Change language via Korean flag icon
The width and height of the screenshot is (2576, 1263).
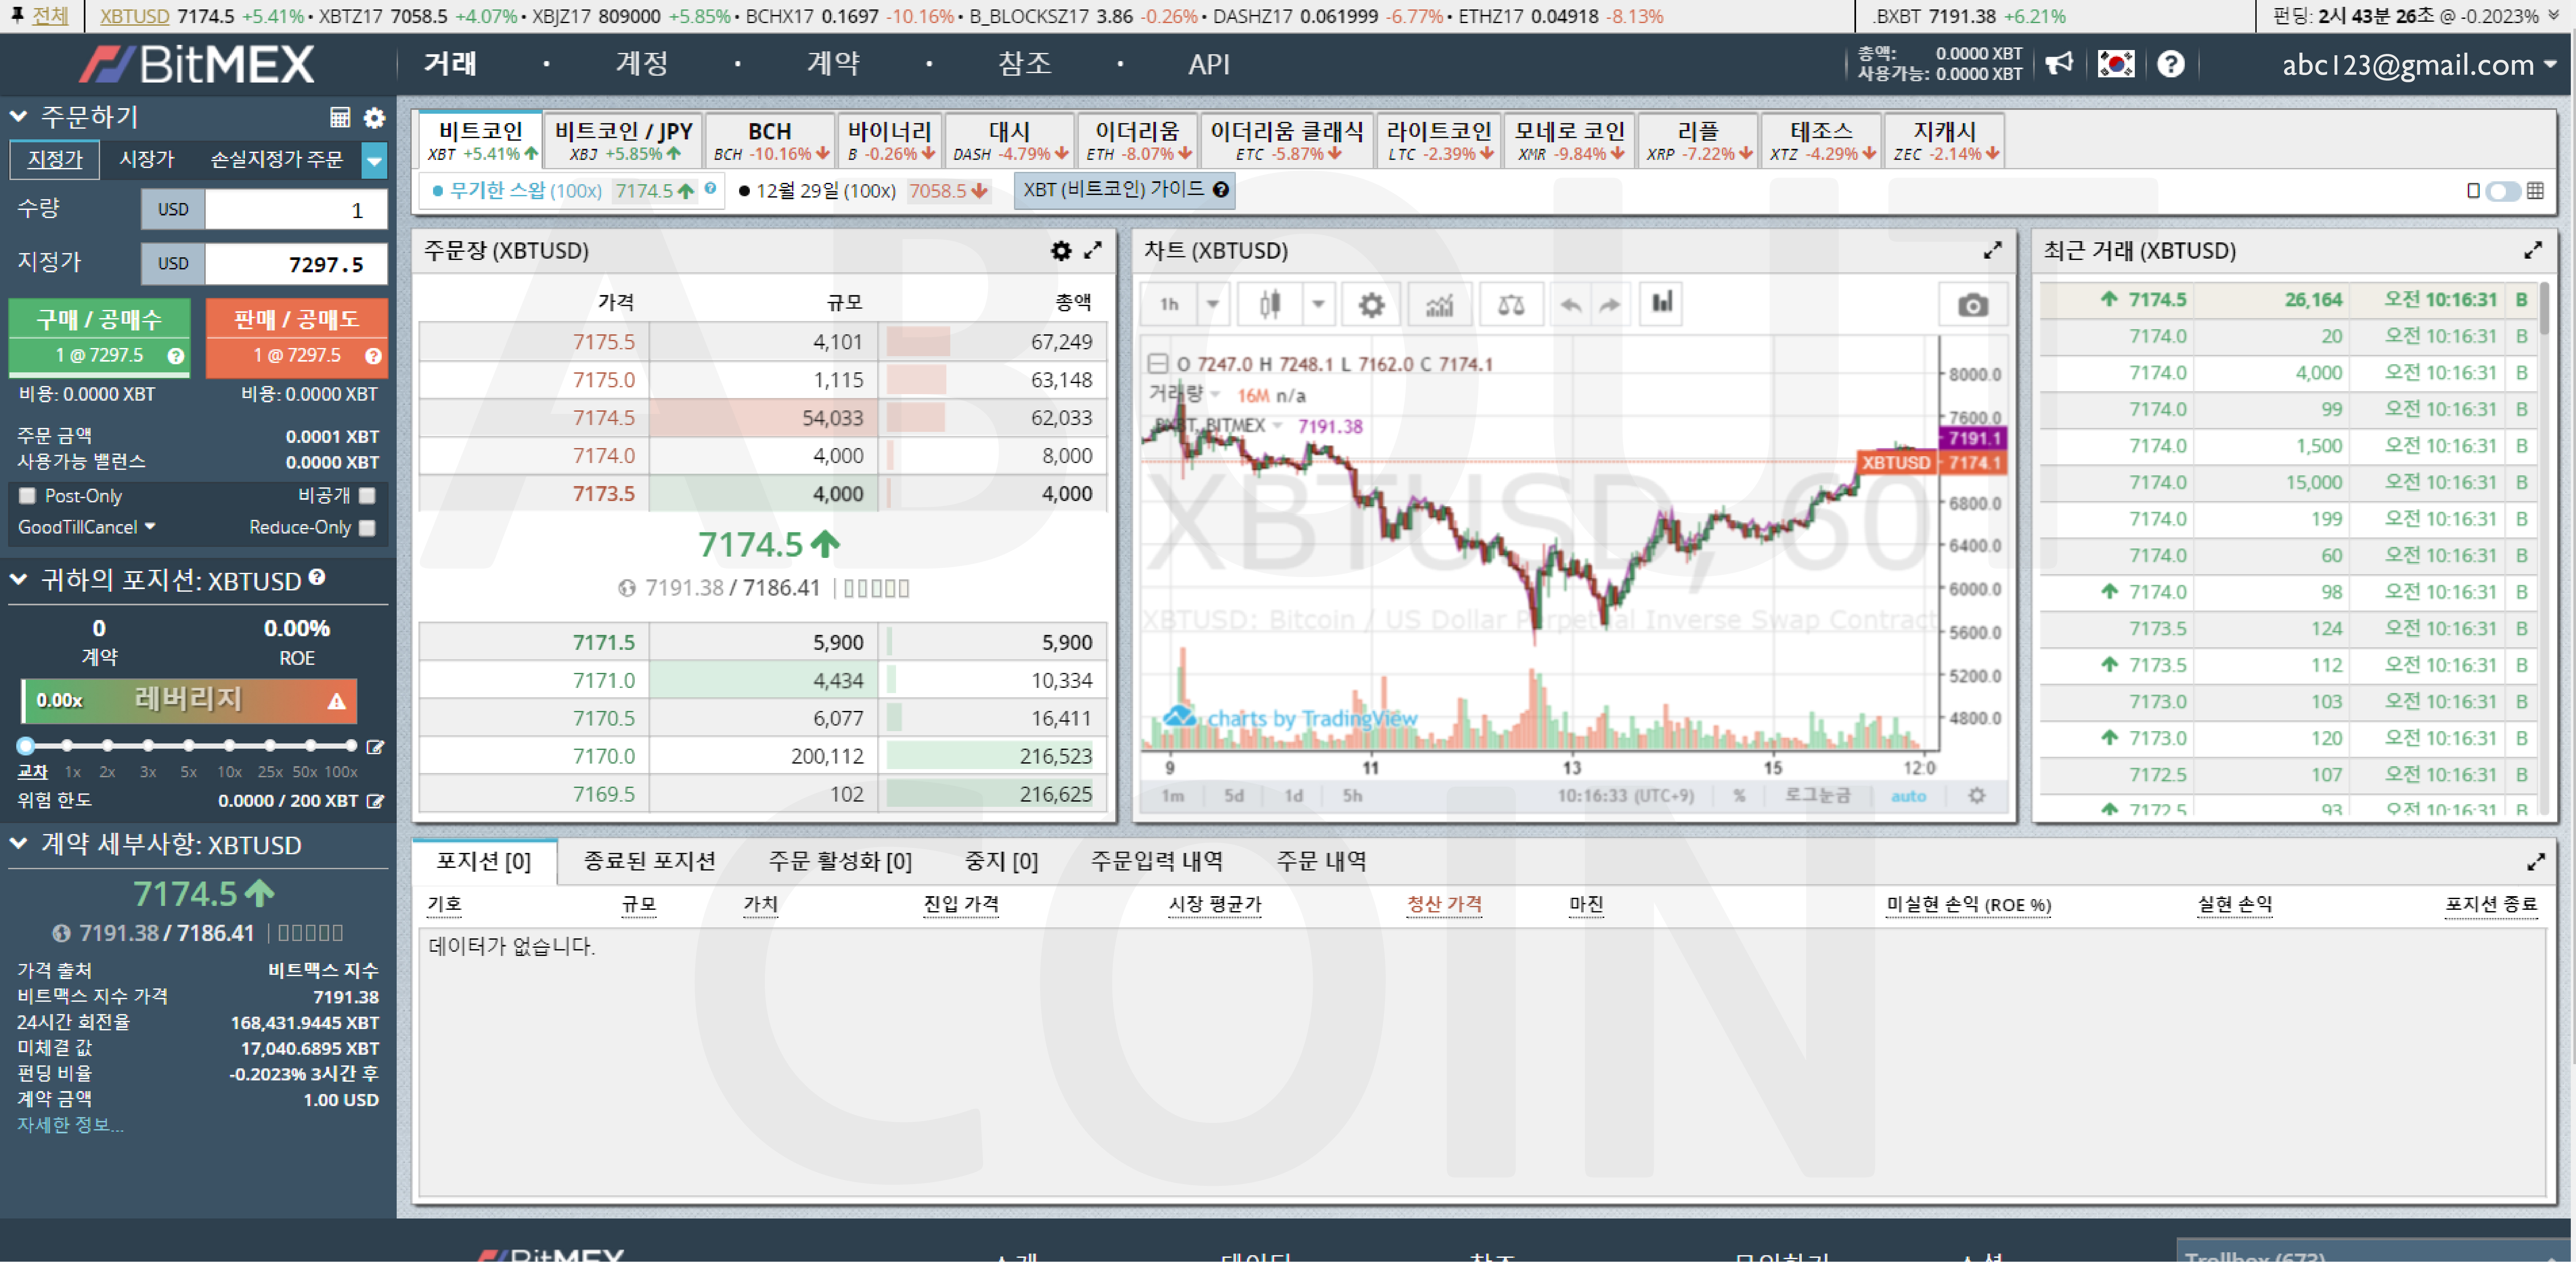click(2116, 64)
